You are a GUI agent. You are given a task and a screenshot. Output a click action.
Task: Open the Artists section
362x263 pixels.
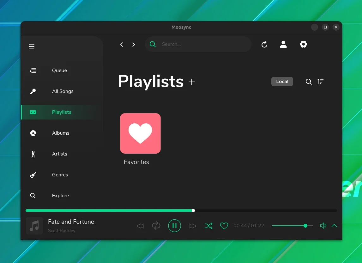(x=60, y=154)
